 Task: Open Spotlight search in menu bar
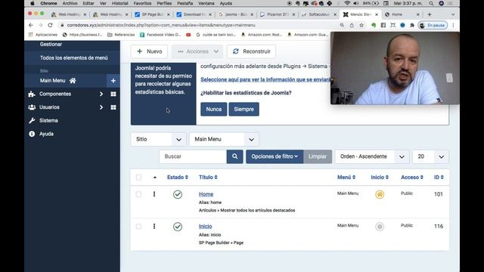click(431, 3)
